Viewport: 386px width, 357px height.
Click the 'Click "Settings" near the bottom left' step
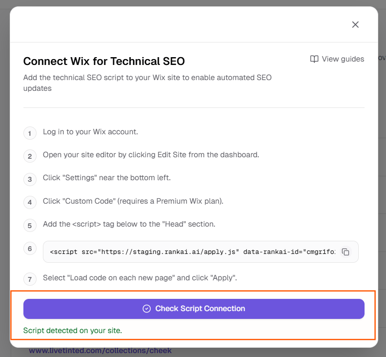pos(107,178)
